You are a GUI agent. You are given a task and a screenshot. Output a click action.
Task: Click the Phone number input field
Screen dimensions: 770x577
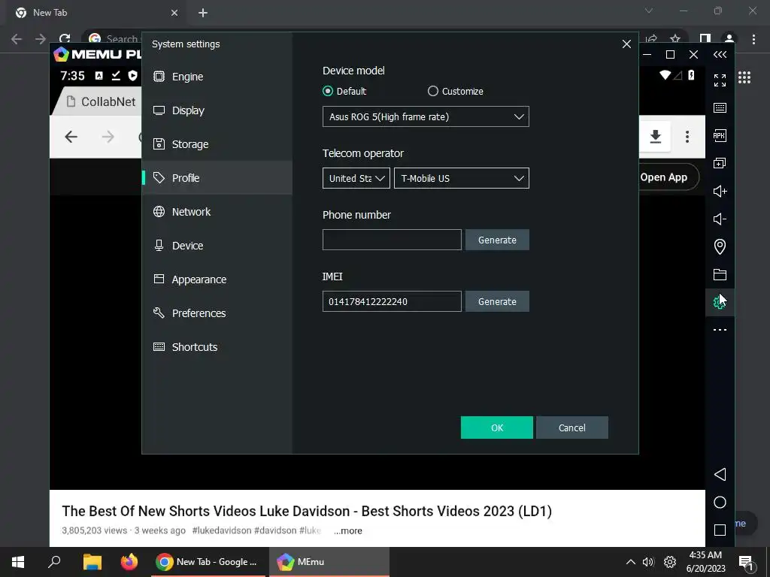[x=392, y=240]
